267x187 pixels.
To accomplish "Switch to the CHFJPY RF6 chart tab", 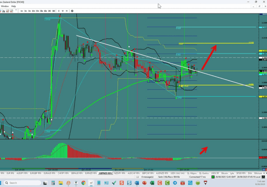I will point(63,173).
